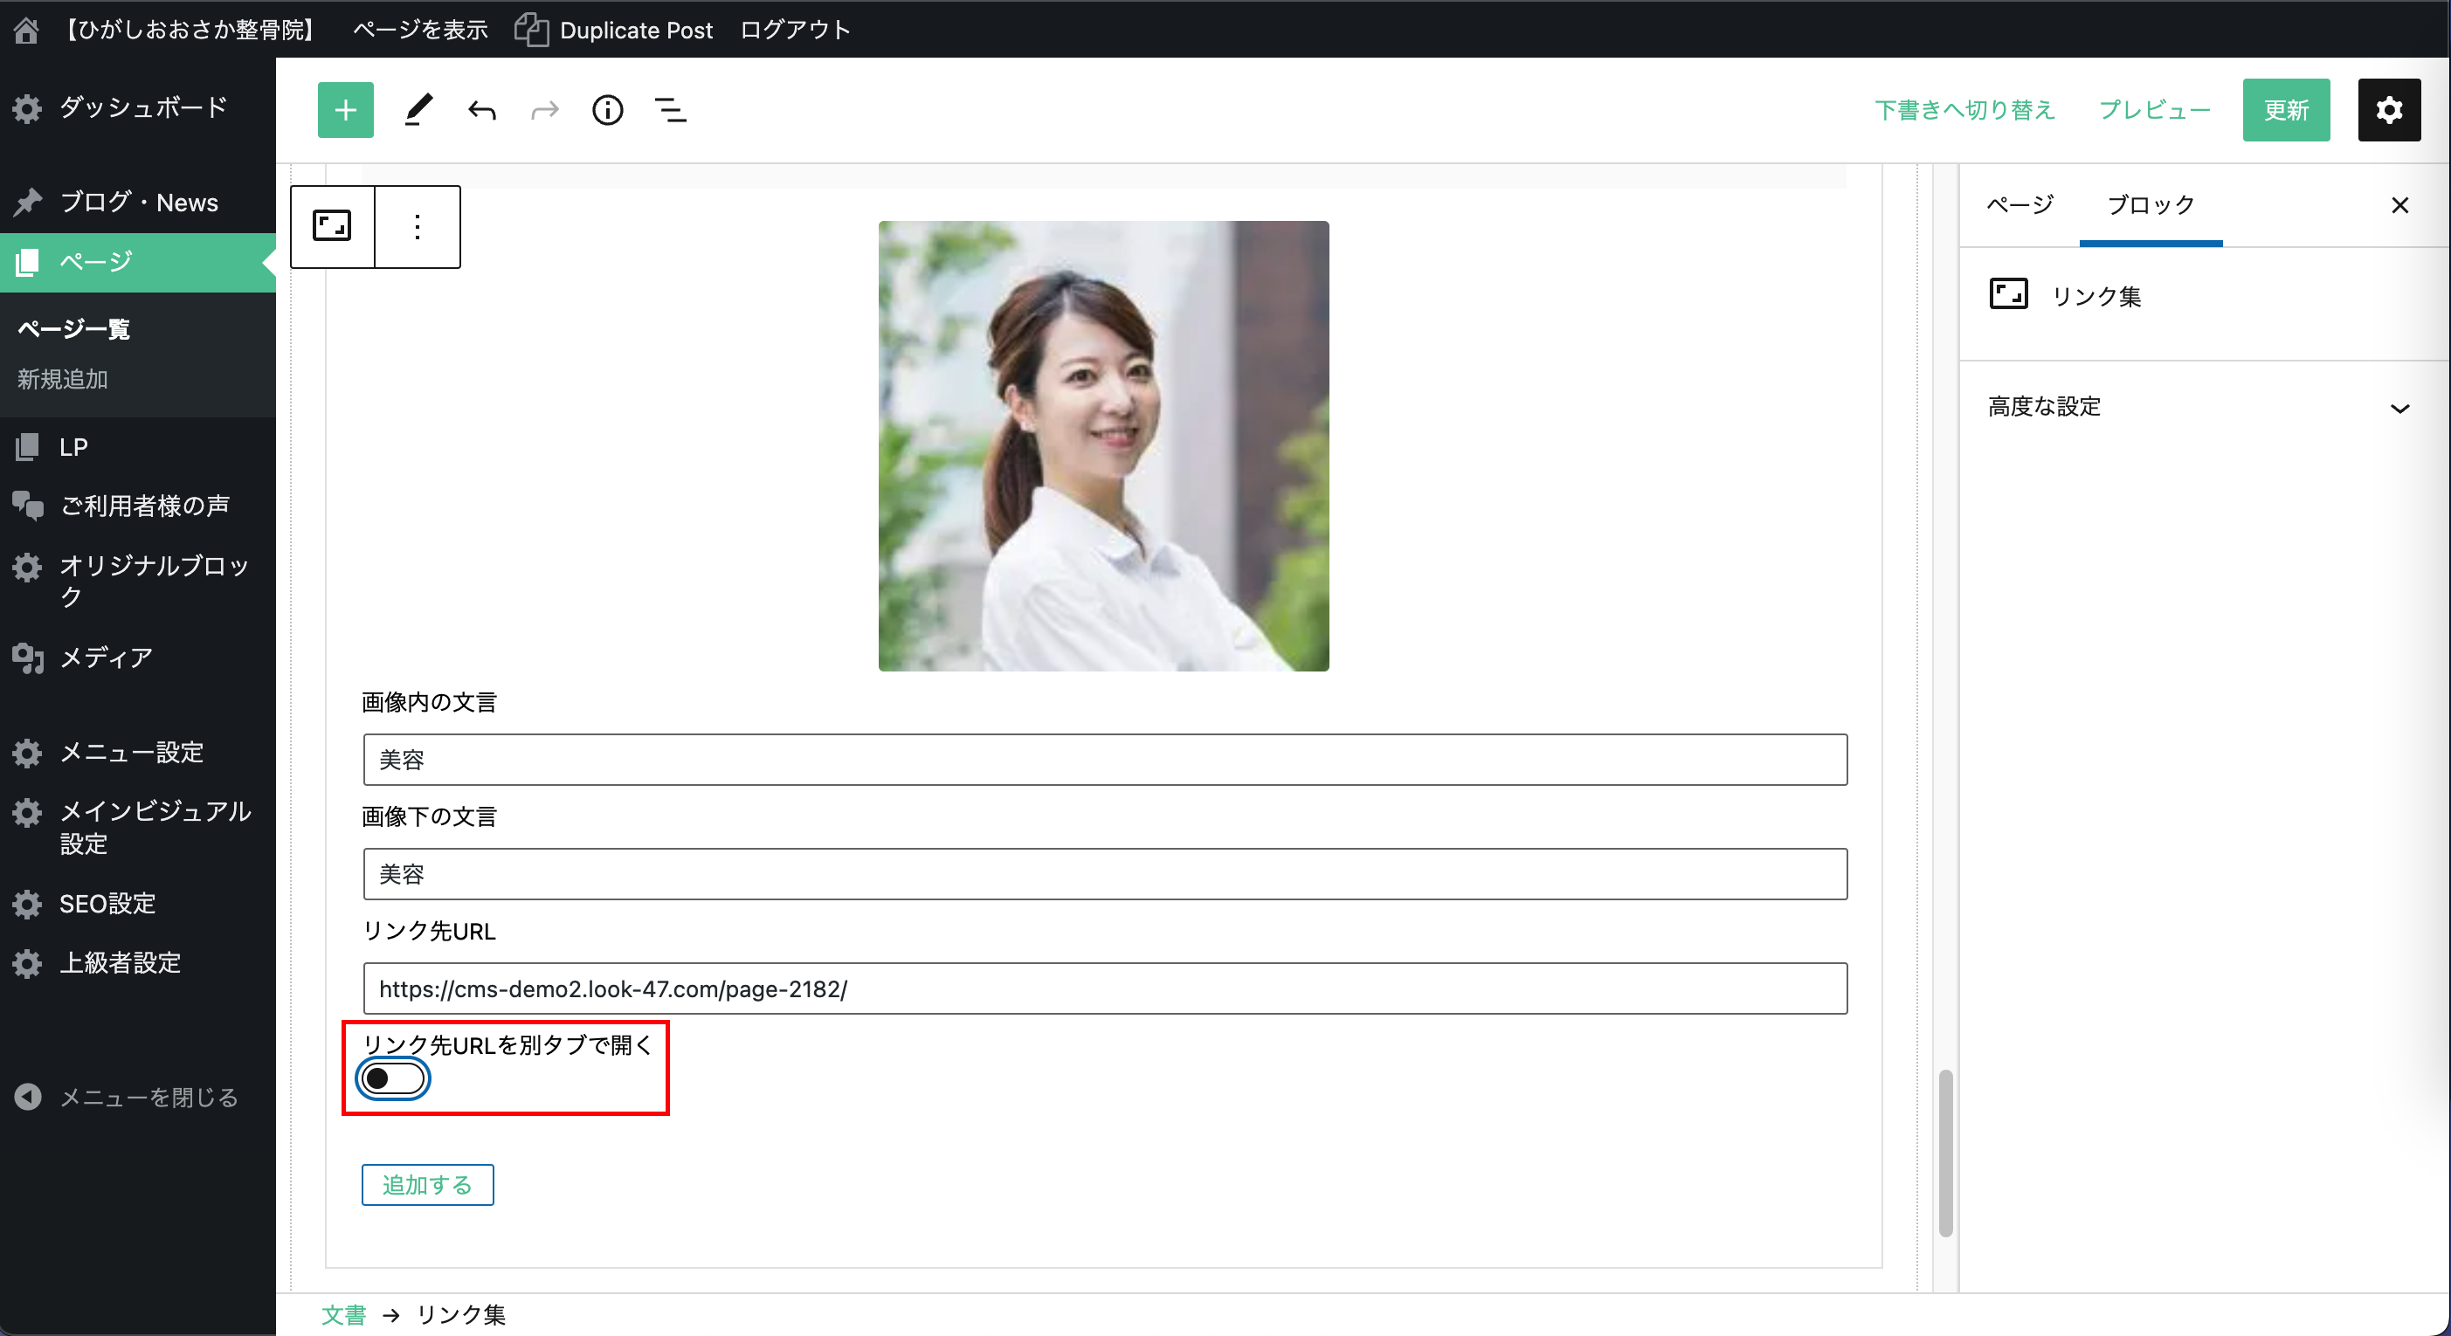The height and width of the screenshot is (1336, 2451).
Task: Click the リンク先URL input field
Action: pyautogui.click(x=1104, y=989)
